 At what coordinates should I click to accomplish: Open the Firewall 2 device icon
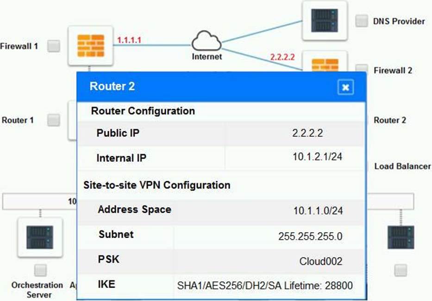pos(325,62)
